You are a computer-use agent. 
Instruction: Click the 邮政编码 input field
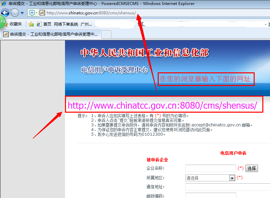211,196
